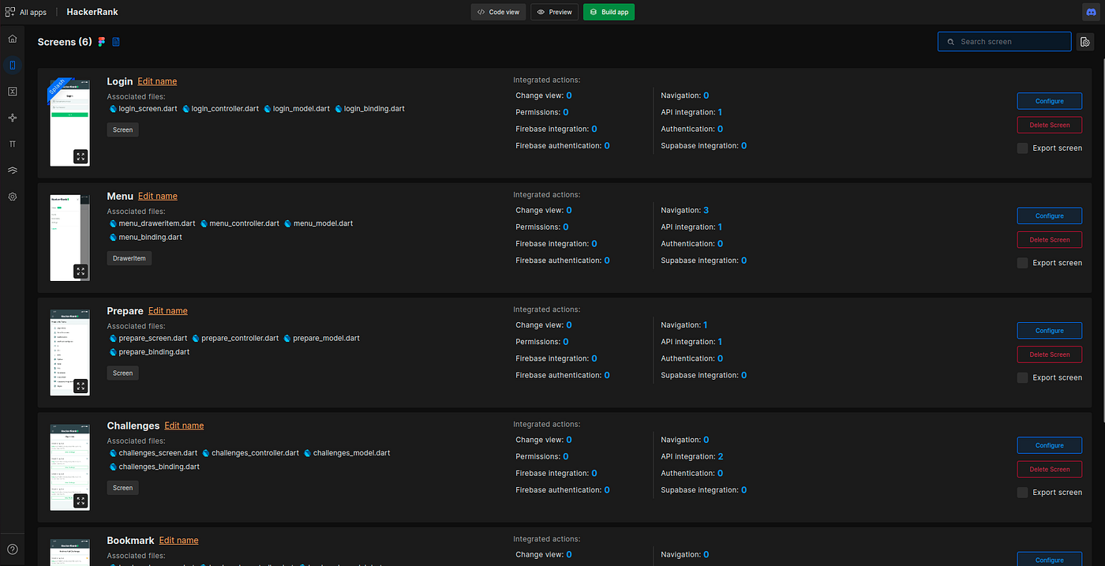This screenshot has width=1105, height=566.
Task: Click the Build app button
Action: [x=609, y=12]
